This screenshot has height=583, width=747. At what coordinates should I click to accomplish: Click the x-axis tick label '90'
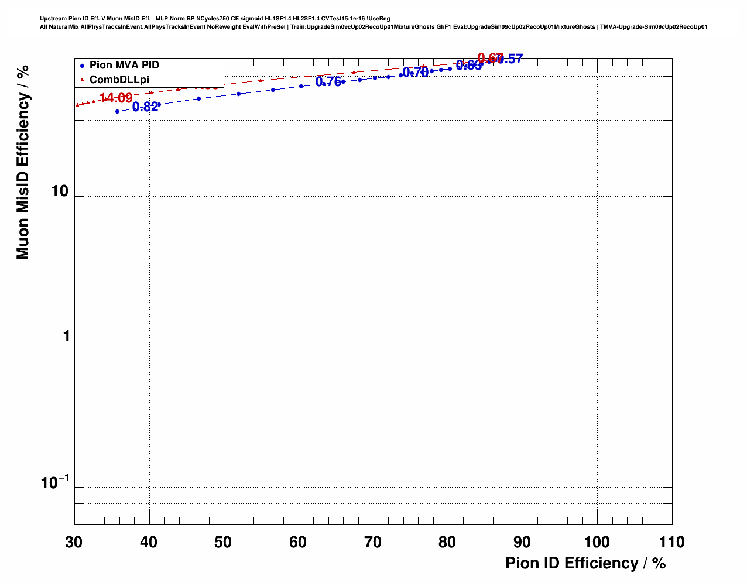pos(522,543)
